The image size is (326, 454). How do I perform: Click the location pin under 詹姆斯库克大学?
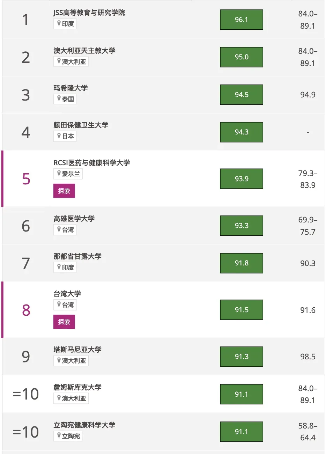(59, 398)
